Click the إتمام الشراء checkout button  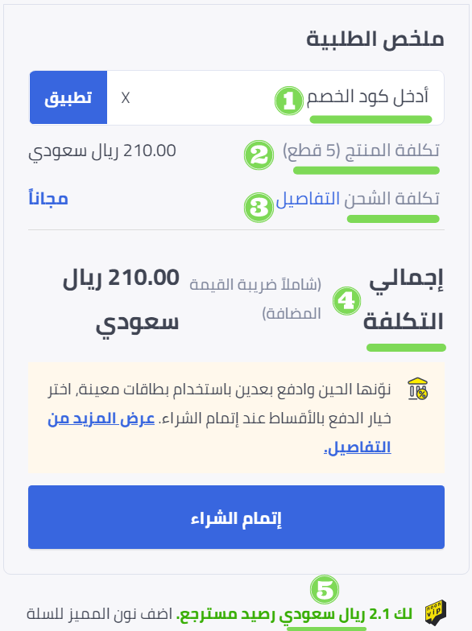(237, 517)
